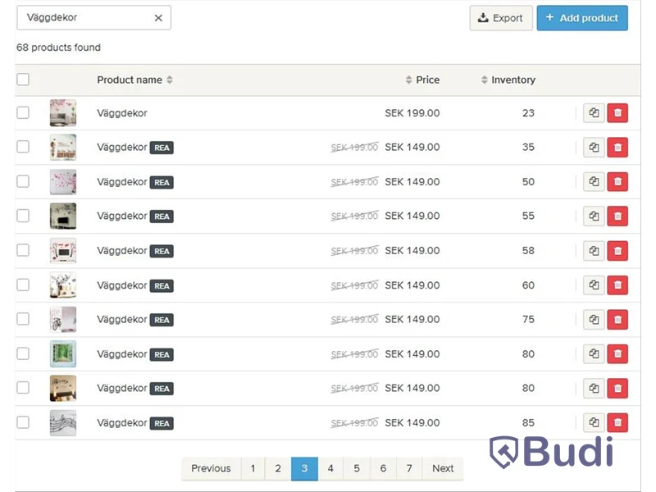Duplicate the product with inventory 85
656x492 pixels.
click(594, 422)
